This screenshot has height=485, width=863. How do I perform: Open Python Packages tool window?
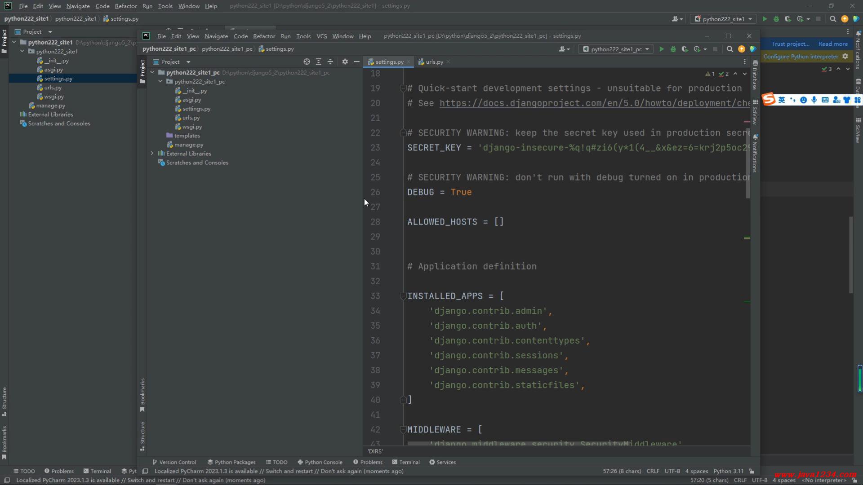point(231,462)
